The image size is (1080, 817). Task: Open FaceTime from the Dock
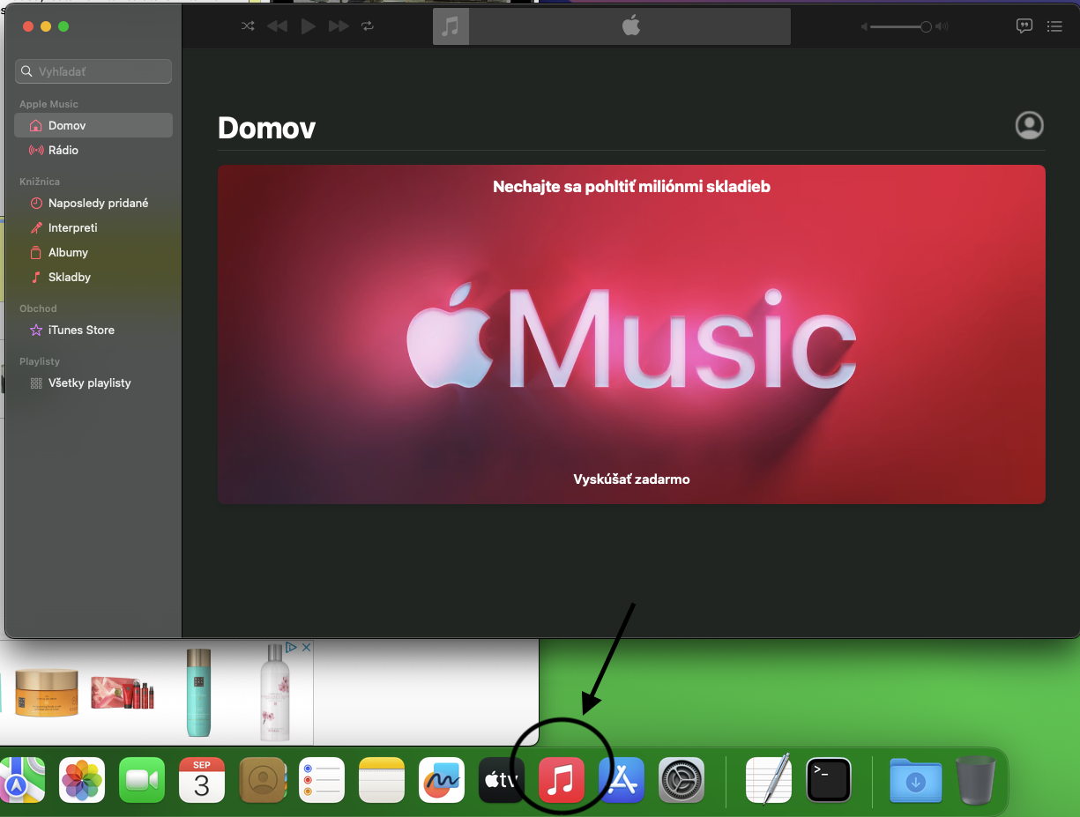point(142,780)
